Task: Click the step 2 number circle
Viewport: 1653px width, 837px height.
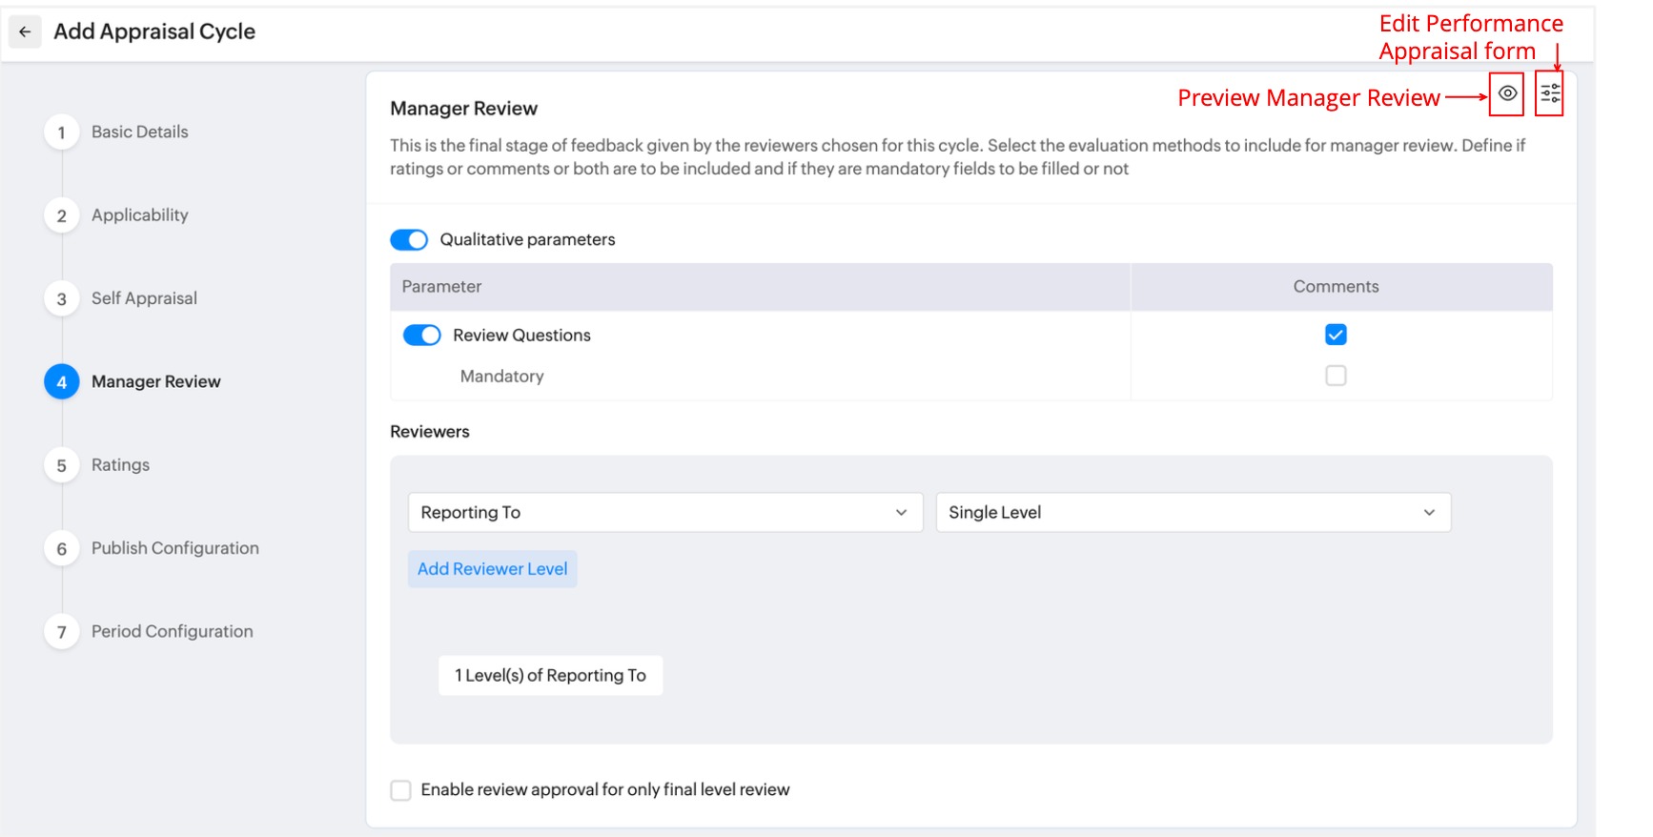Action: click(x=62, y=215)
